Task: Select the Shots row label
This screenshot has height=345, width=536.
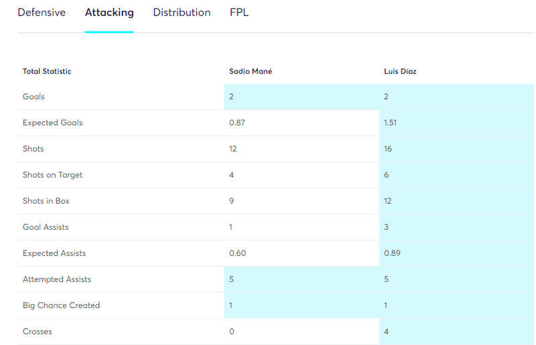Action: tap(33, 149)
